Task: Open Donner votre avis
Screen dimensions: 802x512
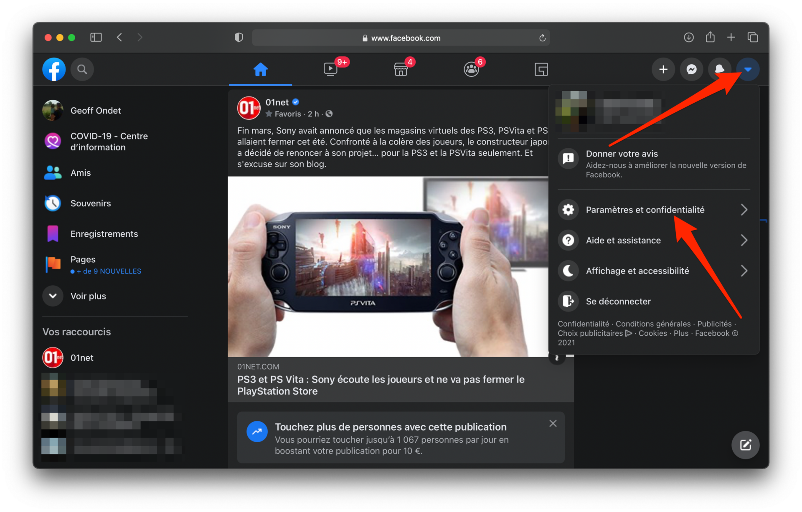Action: 654,164
